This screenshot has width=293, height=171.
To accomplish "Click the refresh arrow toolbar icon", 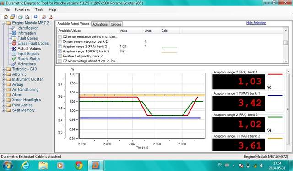I will 36,16.
